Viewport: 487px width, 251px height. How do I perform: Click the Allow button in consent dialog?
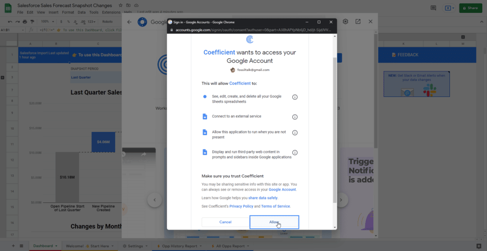tap(274, 222)
